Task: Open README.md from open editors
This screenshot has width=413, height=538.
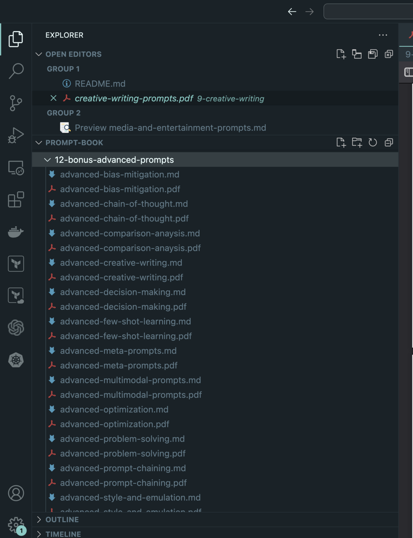Action: pyautogui.click(x=100, y=84)
